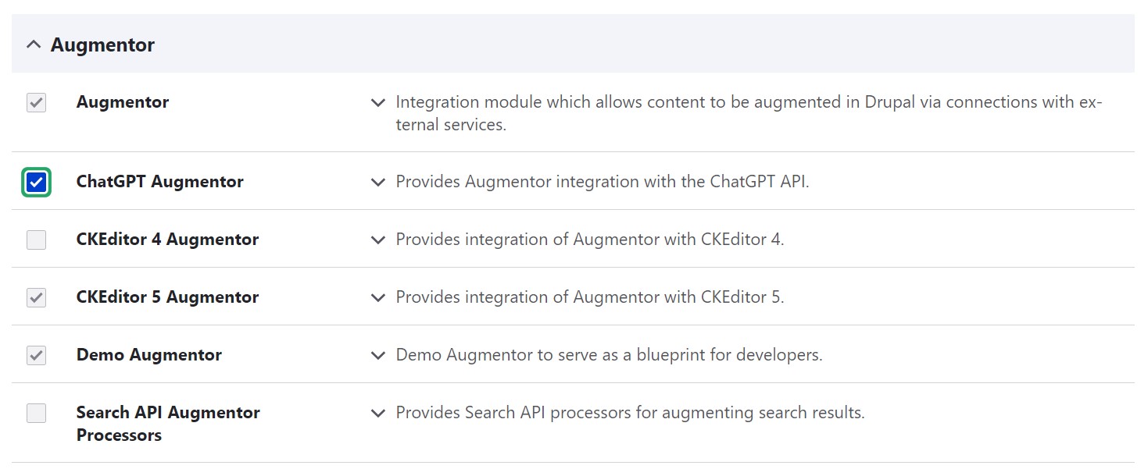Click the Demo Augmentor module name
1148x476 pixels.
tap(148, 355)
